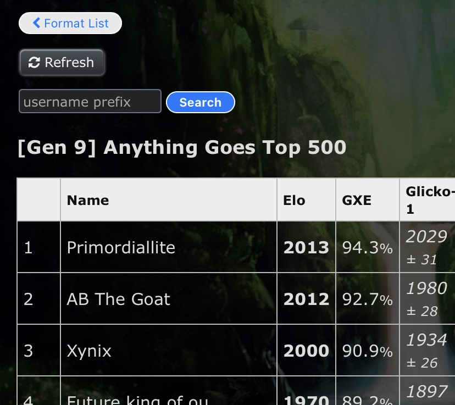Click Elo rating 2000 for Xynix
The width and height of the screenshot is (455, 405).
click(307, 350)
